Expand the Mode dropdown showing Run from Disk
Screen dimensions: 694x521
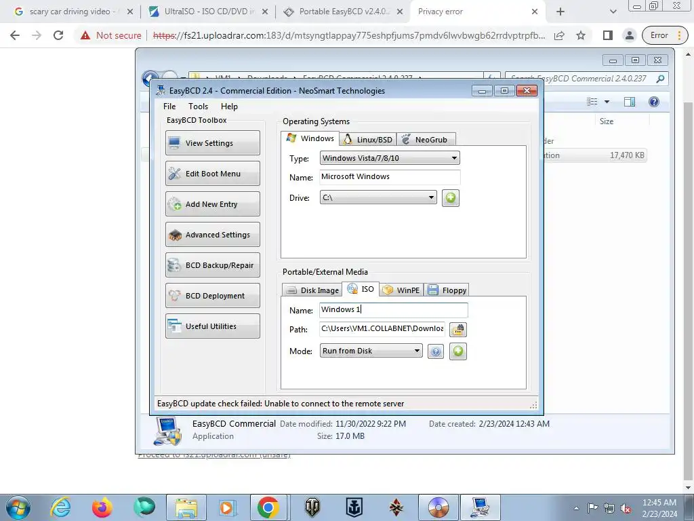[x=371, y=351]
